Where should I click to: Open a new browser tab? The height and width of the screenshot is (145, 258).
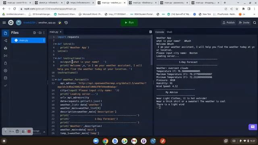pos(225,3)
